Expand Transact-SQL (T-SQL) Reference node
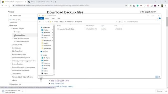 click(11, 77)
